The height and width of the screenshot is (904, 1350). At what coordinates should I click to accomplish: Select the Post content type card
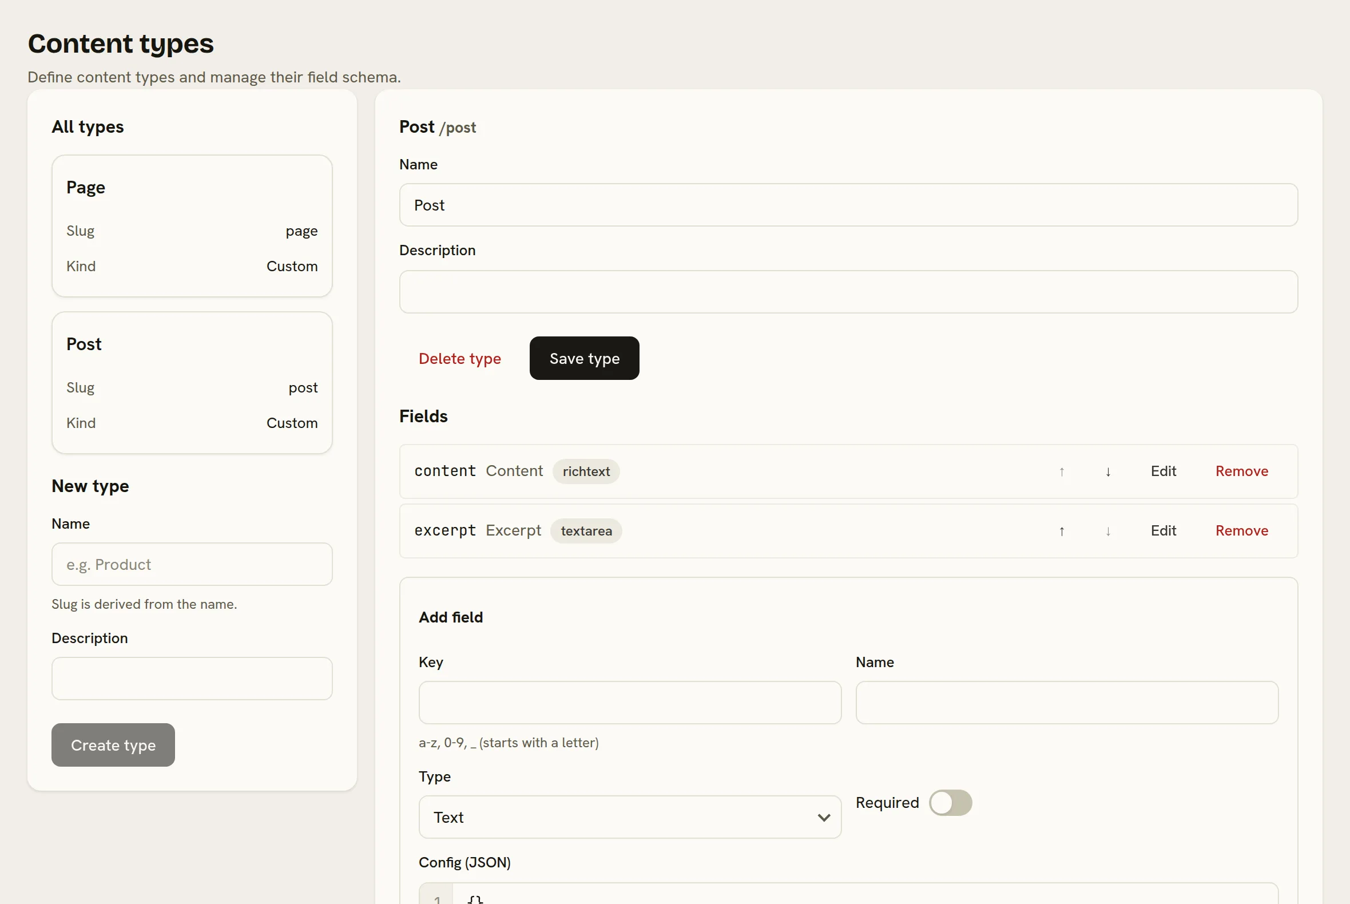click(192, 383)
